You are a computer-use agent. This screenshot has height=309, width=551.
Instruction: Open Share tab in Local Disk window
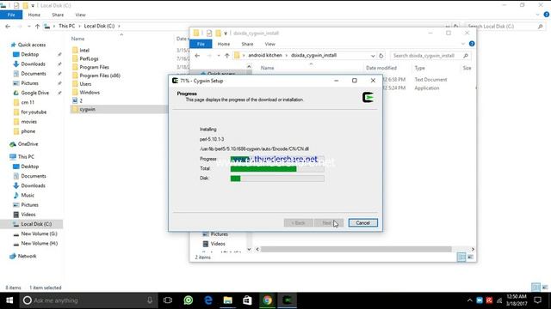click(x=58, y=15)
